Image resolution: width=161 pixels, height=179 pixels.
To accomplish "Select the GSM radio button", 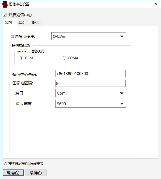I will point(21,58).
